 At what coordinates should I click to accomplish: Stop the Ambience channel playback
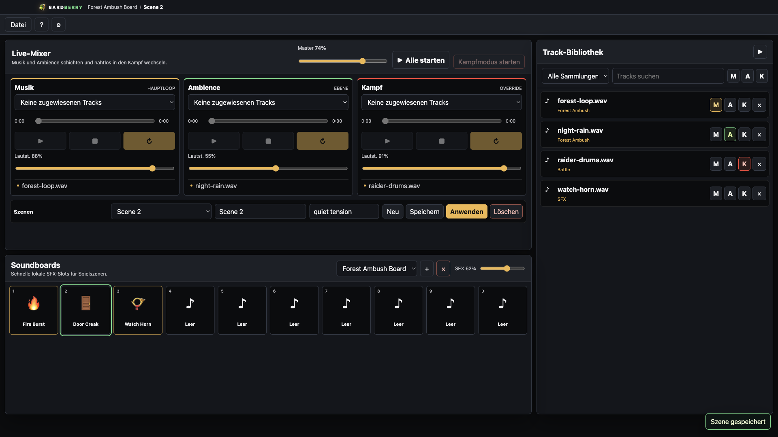(x=268, y=141)
